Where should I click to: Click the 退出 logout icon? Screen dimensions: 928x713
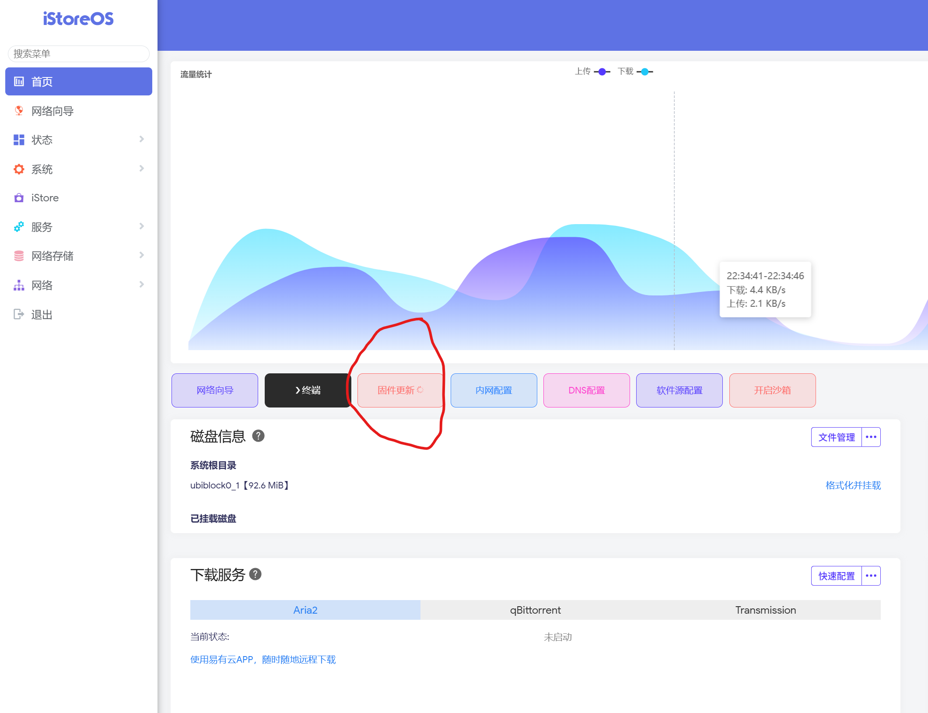[x=19, y=314]
